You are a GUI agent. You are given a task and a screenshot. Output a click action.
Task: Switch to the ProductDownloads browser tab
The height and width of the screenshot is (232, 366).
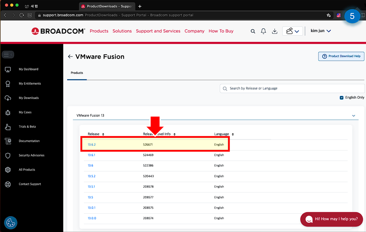pyautogui.click(x=107, y=6)
